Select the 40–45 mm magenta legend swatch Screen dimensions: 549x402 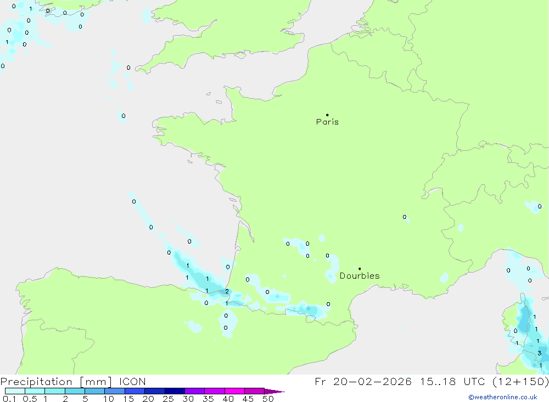[x=234, y=391]
